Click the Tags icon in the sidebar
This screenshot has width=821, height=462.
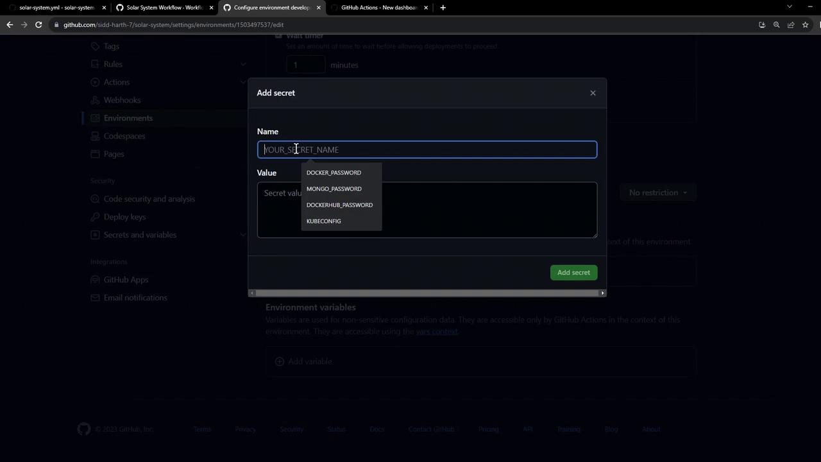coord(96,46)
